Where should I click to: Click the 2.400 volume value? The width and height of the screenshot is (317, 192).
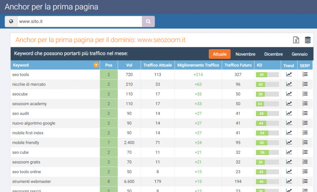click(x=129, y=143)
